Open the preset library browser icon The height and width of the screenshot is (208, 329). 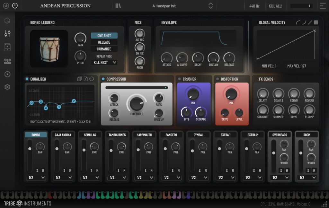coord(118,6)
